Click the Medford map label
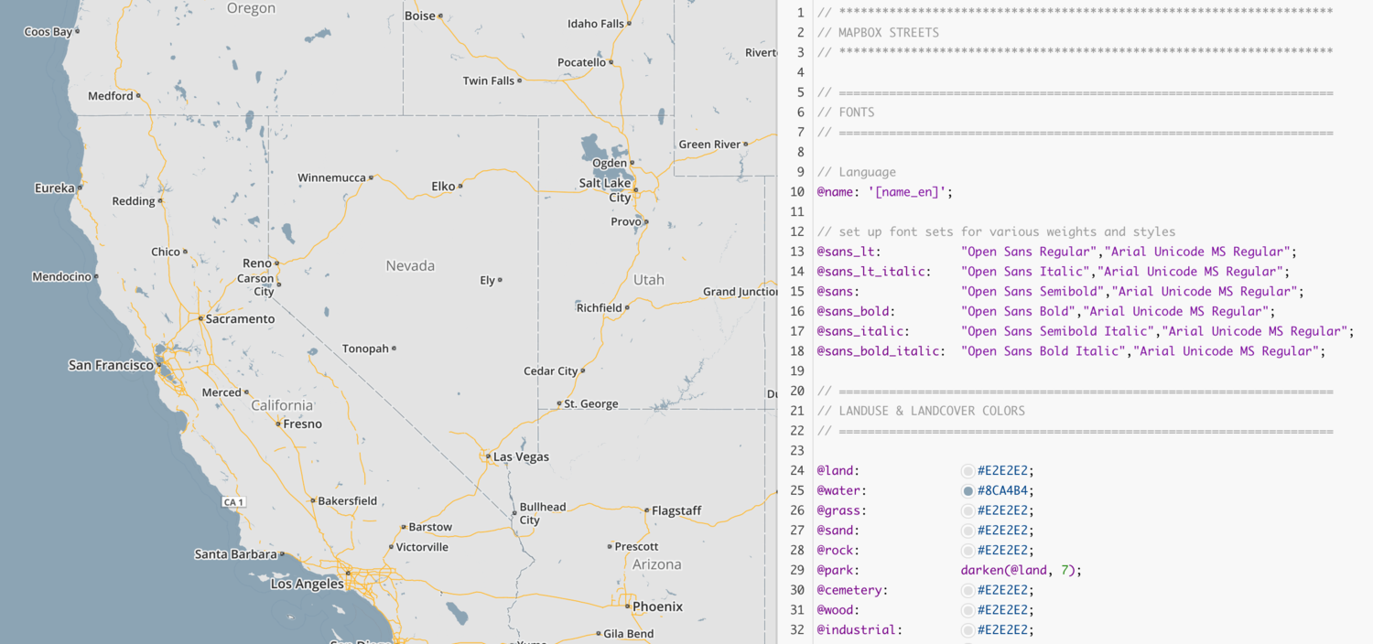 click(111, 96)
